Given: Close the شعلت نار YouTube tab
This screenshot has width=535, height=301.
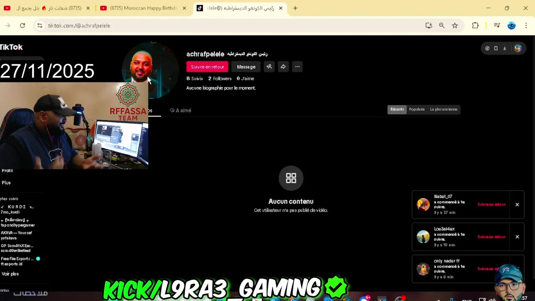Looking at the screenshot, I should click(x=88, y=8).
